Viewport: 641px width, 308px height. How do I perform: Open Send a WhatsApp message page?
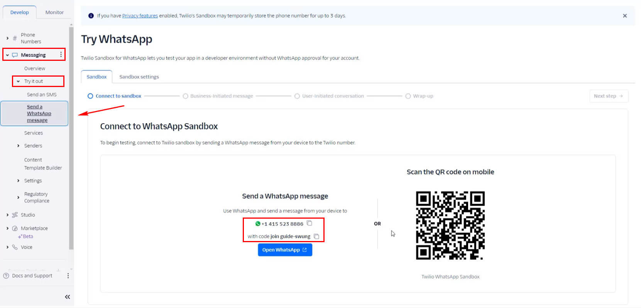point(34,114)
